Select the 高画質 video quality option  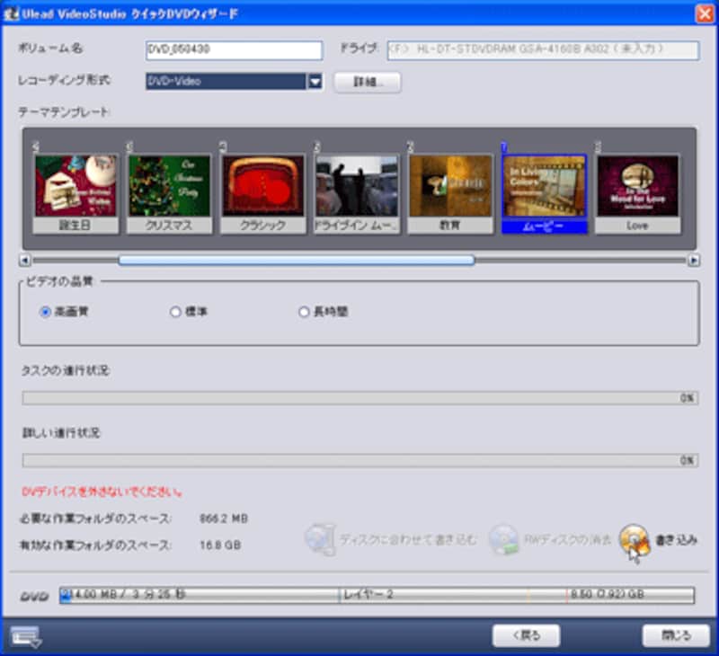(x=46, y=312)
